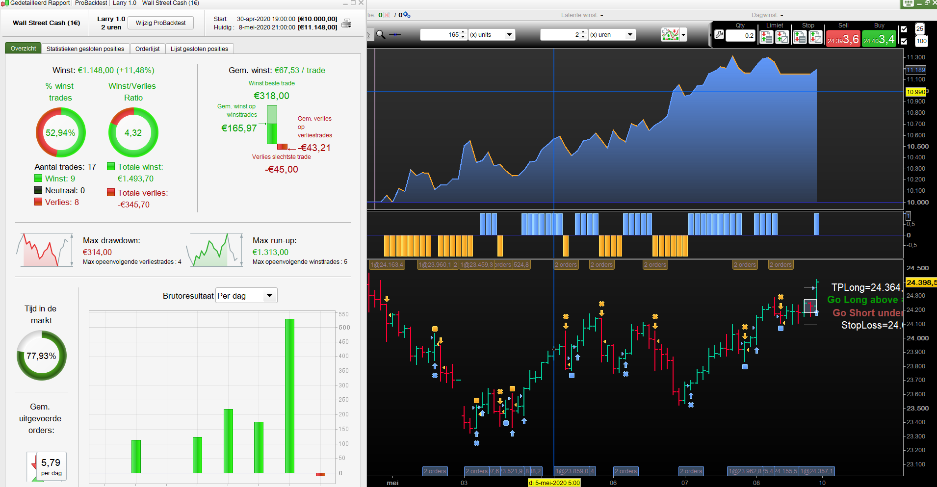Click the 5,79 per dag orders icon
Image resolution: width=937 pixels, height=487 pixels.
coord(47,466)
